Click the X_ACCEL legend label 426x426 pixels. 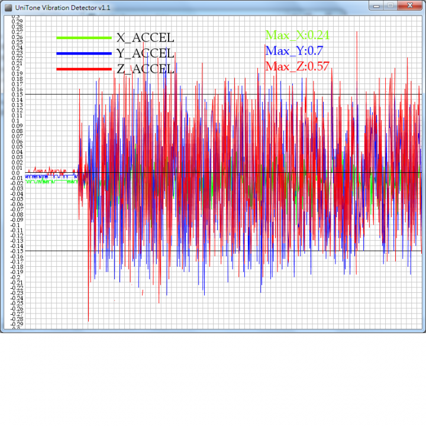coord(146,38)
